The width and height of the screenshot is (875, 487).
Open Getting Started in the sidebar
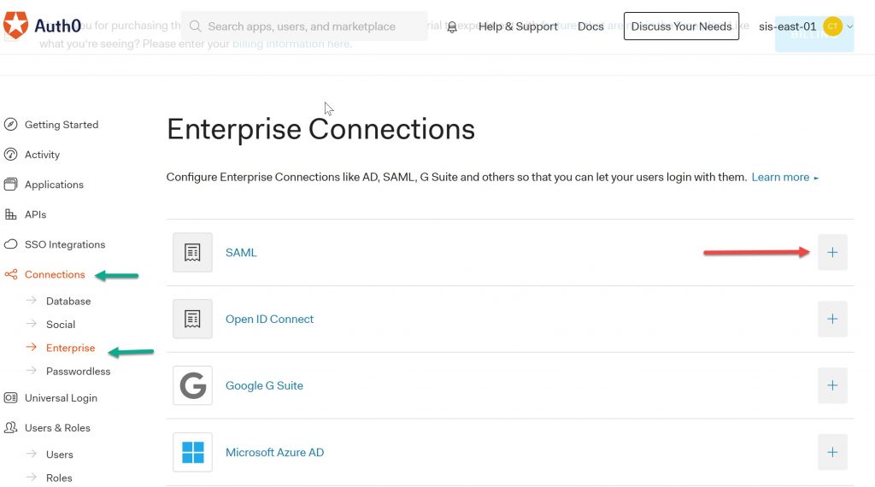pos(62,125)
